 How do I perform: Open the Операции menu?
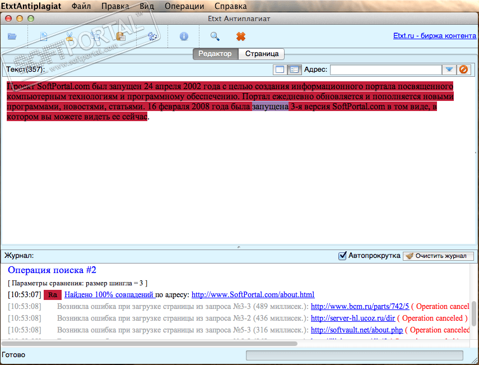(x=184, y=6)
